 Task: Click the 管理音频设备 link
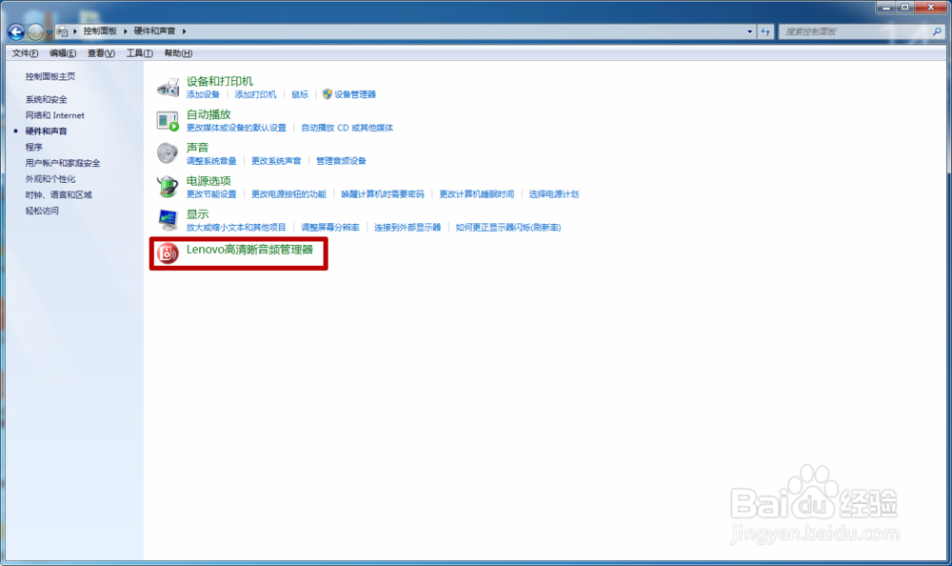(x=341, y=161)
